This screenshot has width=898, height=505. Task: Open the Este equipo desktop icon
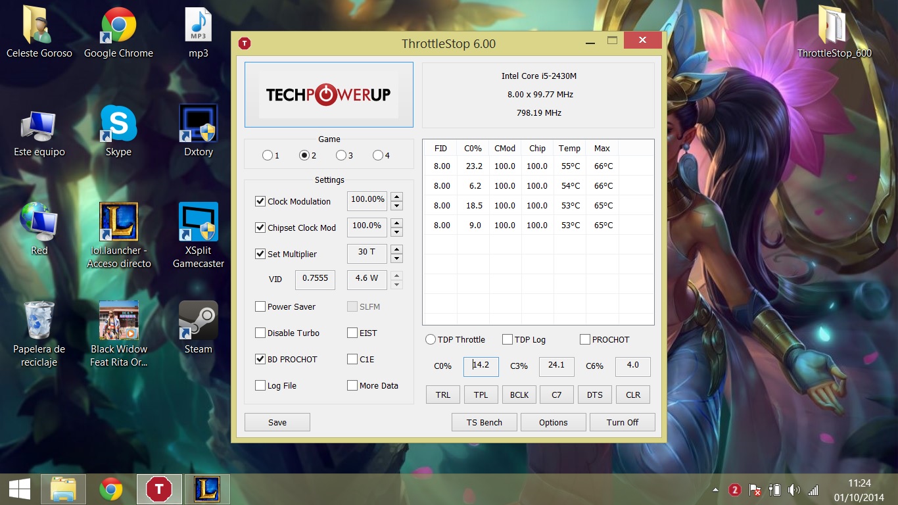click(39, 133)
